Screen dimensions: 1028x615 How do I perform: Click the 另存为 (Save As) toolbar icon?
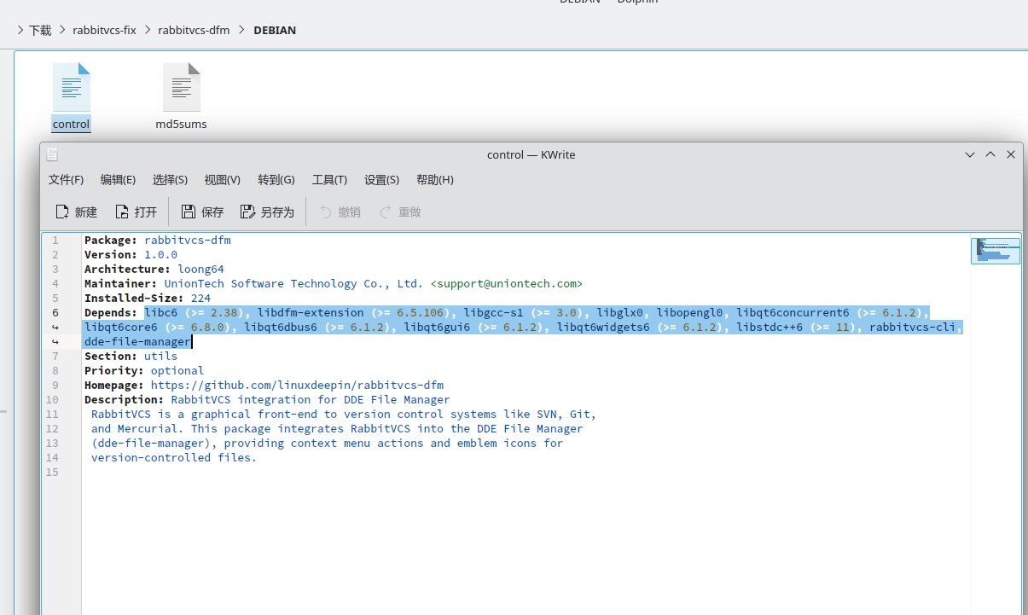point(248,212)
